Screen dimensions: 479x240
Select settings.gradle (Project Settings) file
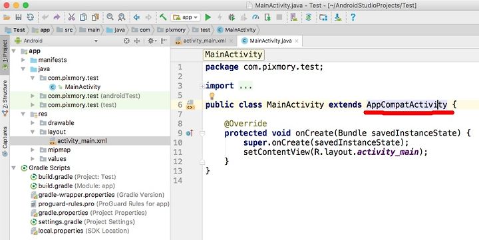click(x=82, y=221)
